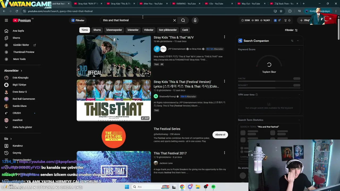Open a new browser tab
This screenshot has width=340, height=191.
(x=304, y=4)
